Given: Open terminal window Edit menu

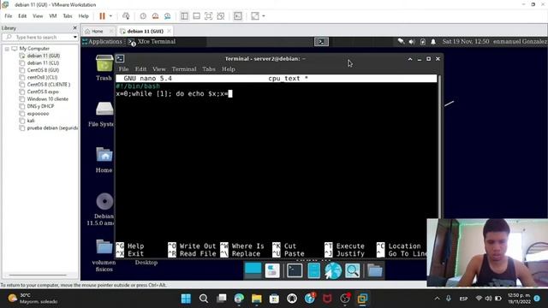Looking at the screenshot, I should click(140, 69).
